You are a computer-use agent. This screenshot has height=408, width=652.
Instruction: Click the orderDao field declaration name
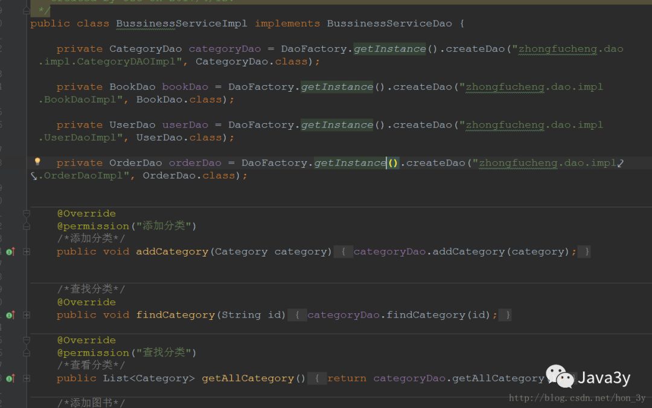coord(195,163)
